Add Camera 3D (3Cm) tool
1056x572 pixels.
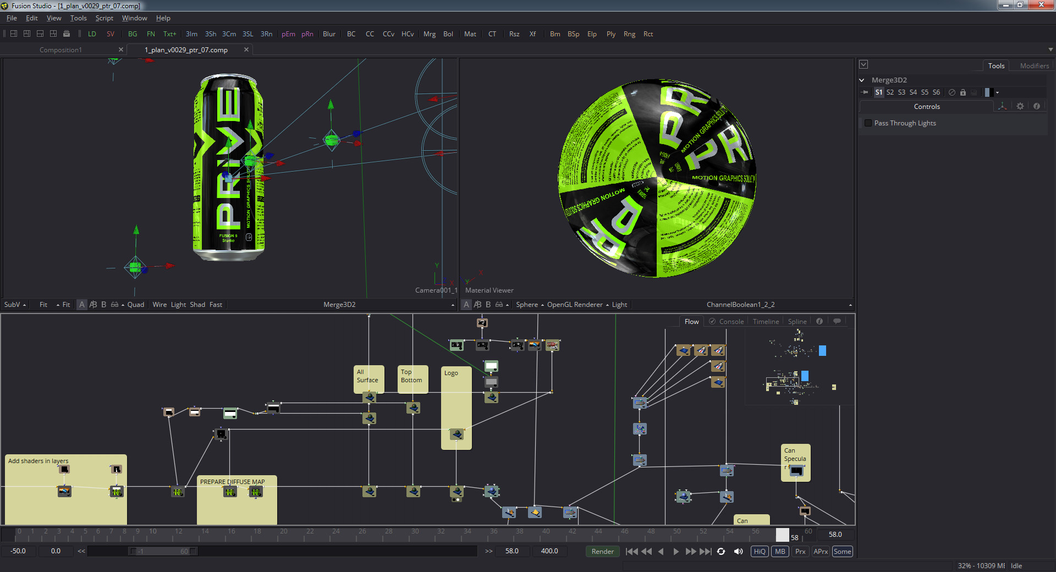pyautogui.click(x=229, y=34)
